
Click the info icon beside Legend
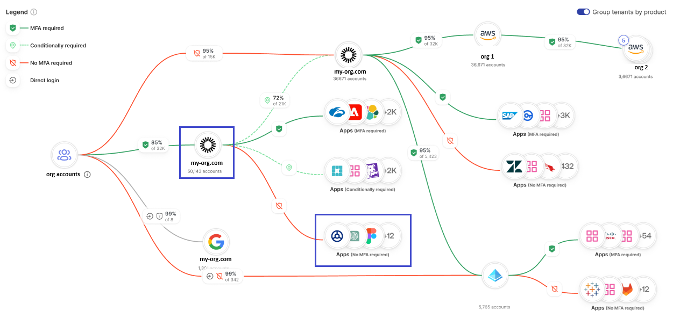tap(34, 12)
